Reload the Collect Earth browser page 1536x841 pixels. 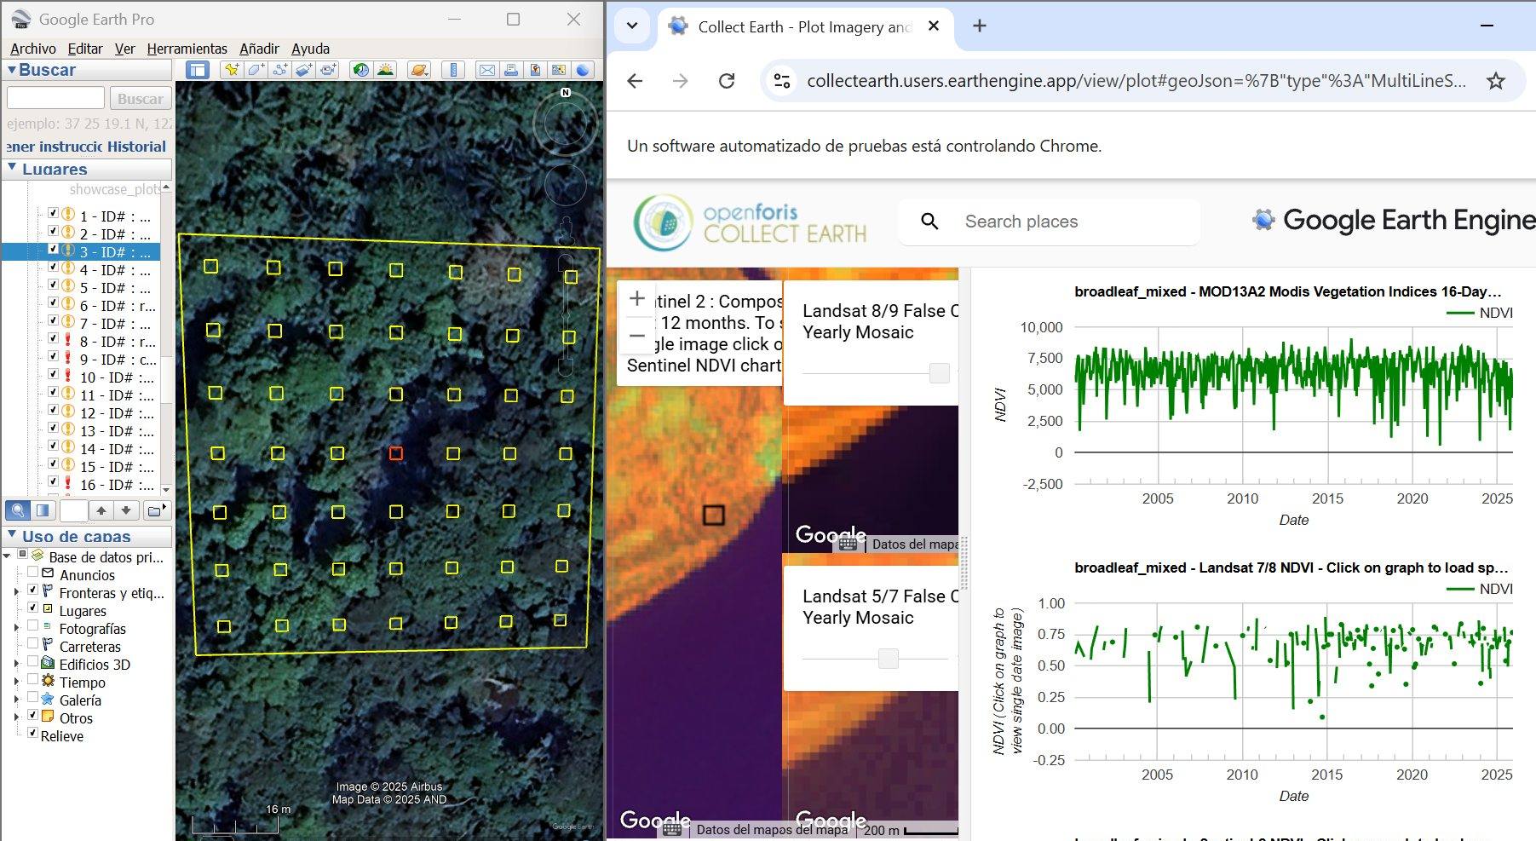727,81
